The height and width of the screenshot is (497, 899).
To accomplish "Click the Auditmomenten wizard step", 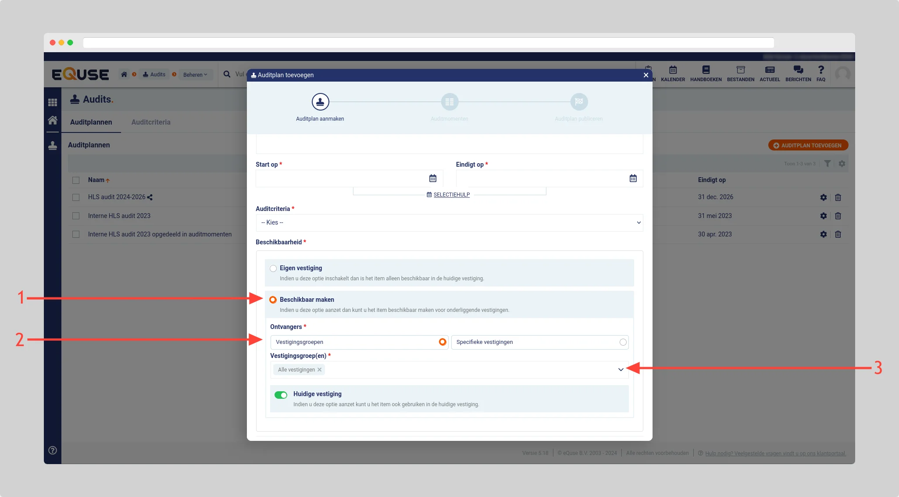I will [449, 102].
